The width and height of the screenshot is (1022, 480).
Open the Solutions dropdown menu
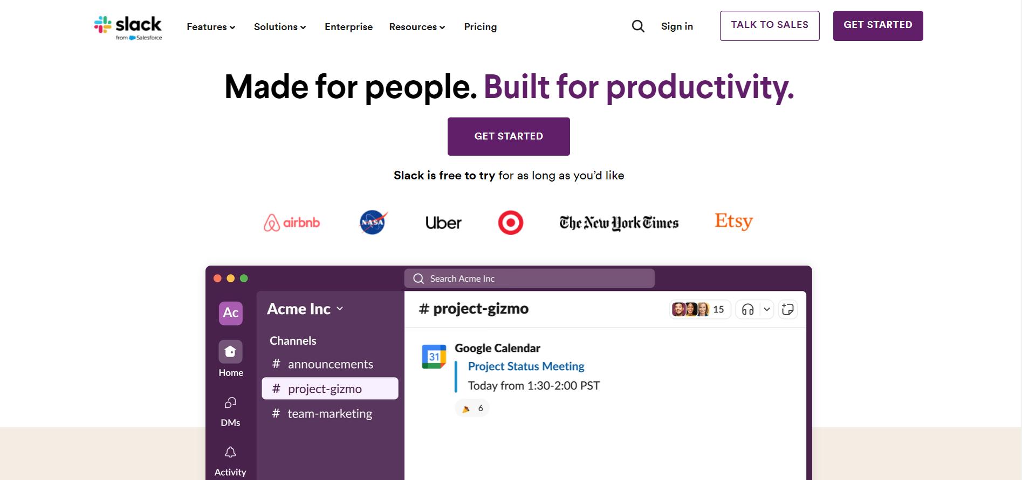click(280, 27)
